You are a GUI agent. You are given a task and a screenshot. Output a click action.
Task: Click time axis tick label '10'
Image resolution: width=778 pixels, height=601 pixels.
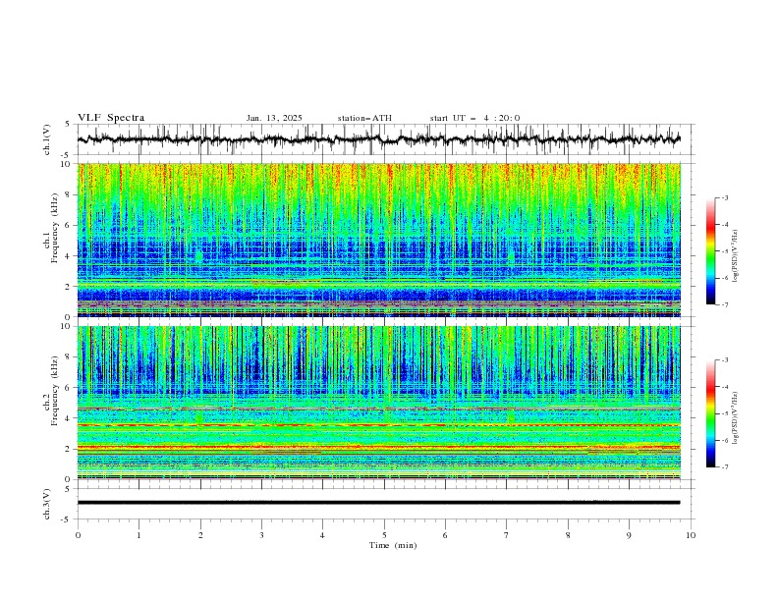[691, 535]
